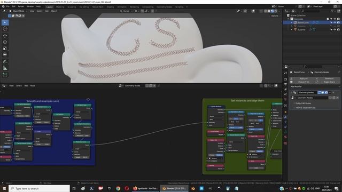Open the node editor Add menu
342x192 pixels.
coord(26,86)
